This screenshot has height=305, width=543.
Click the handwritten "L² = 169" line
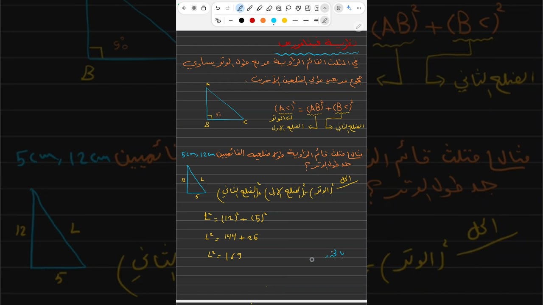224,255
